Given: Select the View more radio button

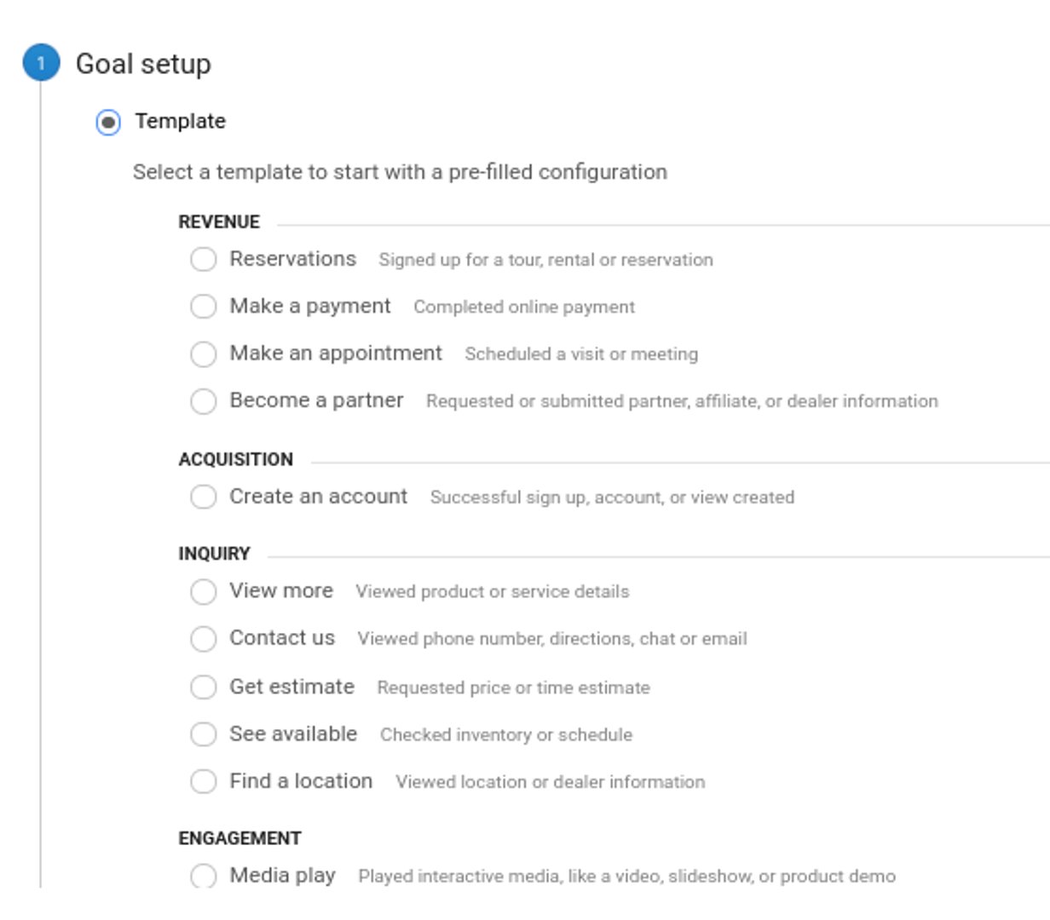Looking at the screenshot, I should click(203, 591).
